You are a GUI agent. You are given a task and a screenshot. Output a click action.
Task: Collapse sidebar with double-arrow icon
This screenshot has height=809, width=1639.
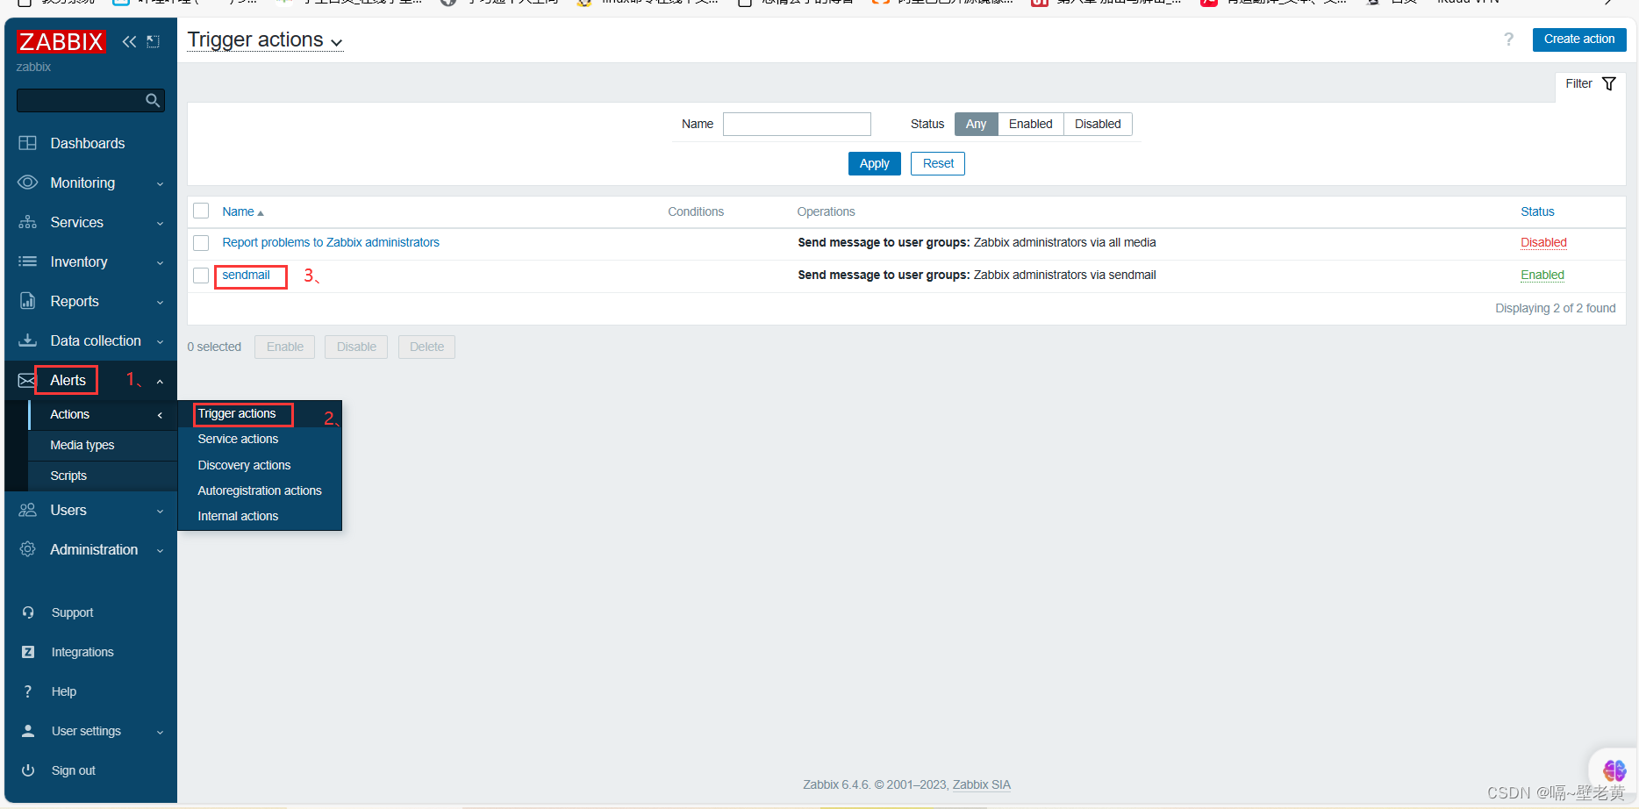129,41
